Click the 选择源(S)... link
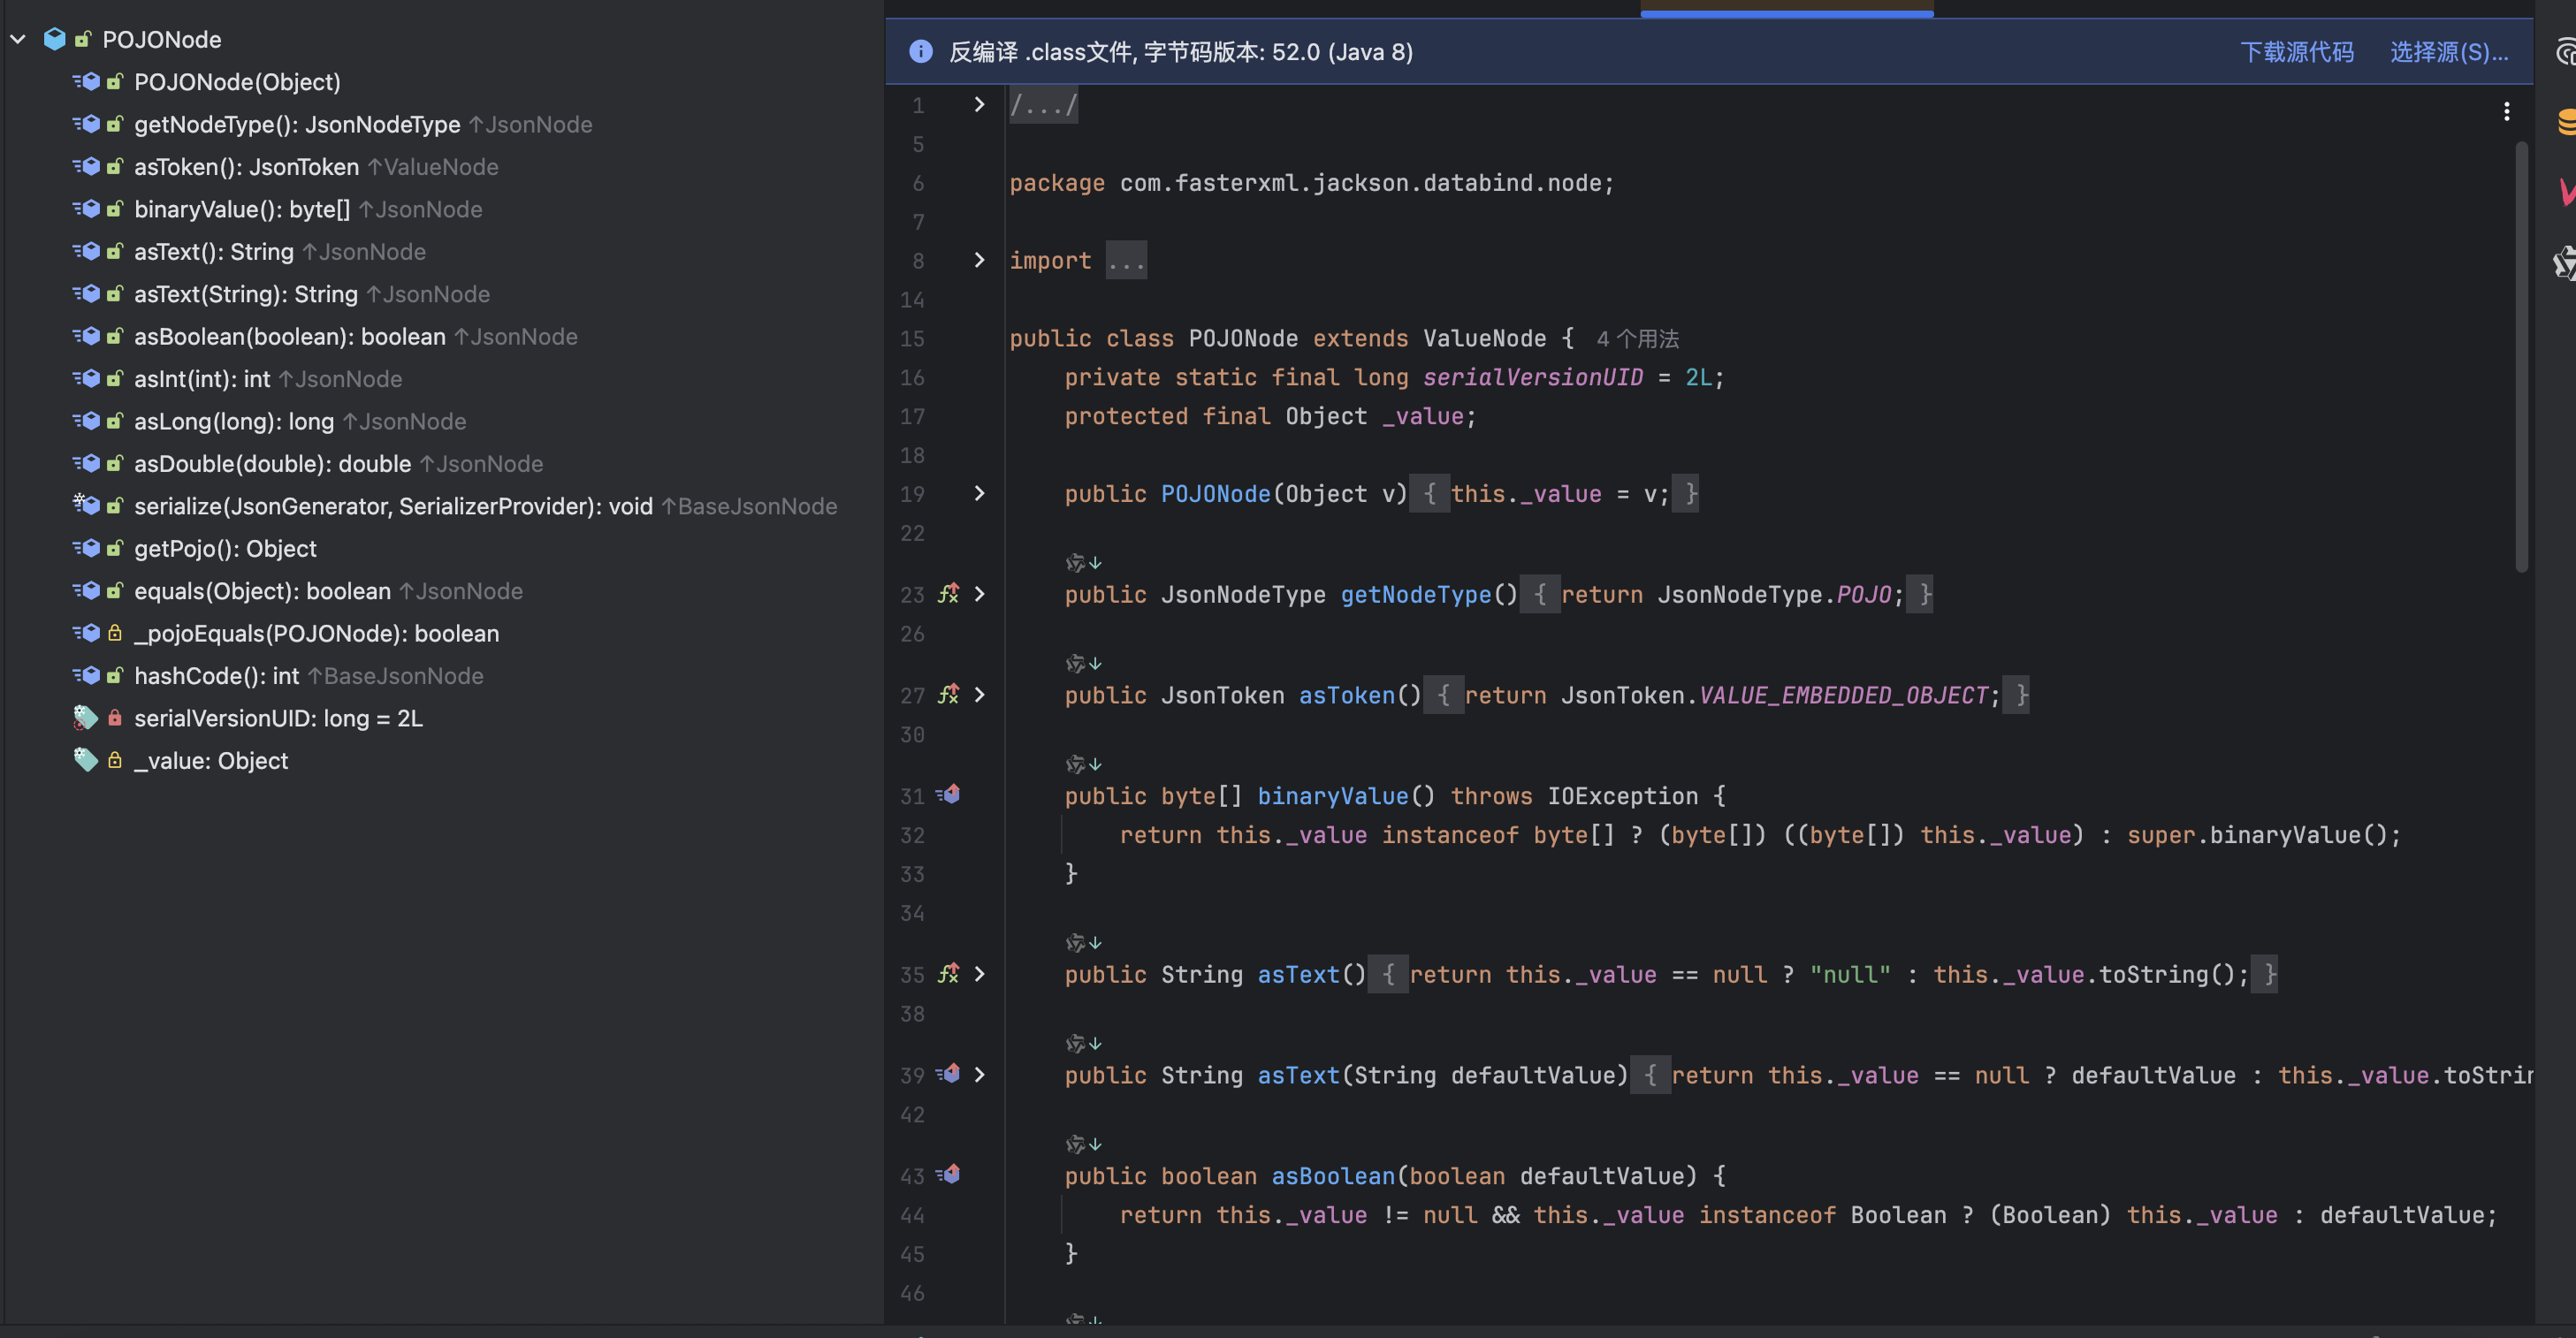The image size is (2576, 1338). (2448, 52)
